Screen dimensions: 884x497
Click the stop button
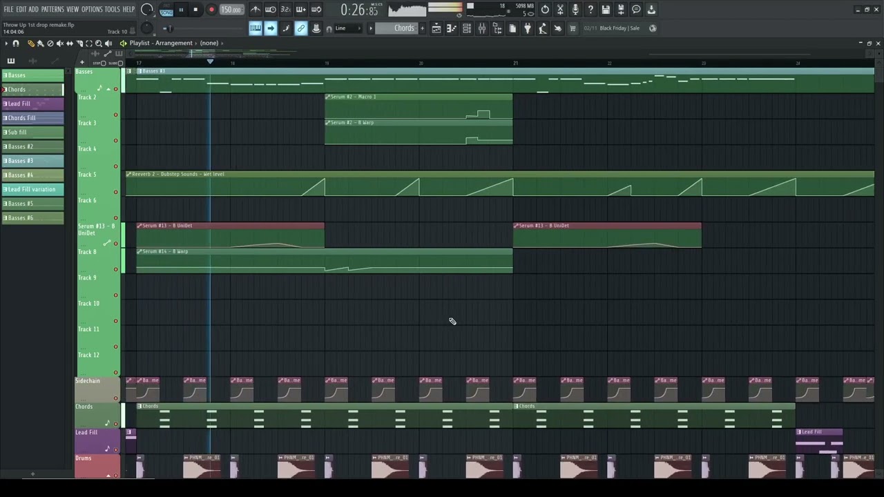pyautogui.click(x=195, y=10)
